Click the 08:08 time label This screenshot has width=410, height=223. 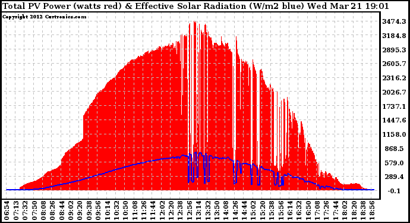pos(43,211)
